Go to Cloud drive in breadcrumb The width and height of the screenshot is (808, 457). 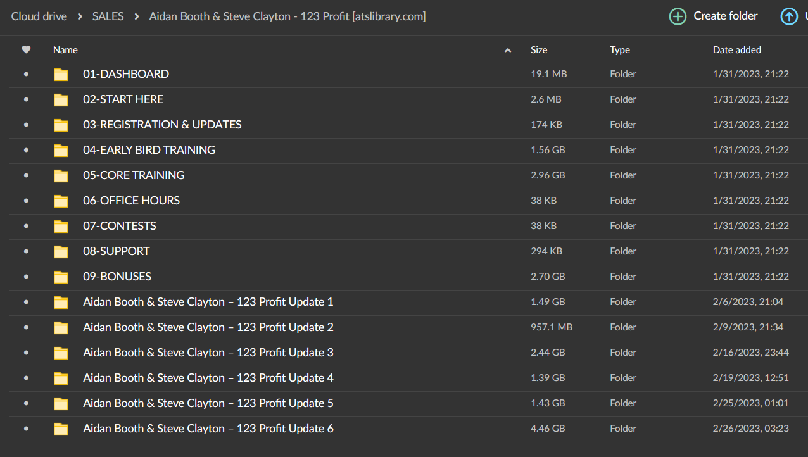pos(39,16)
